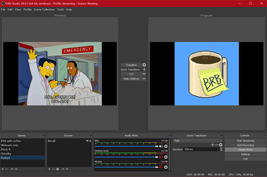The height and width of the screenshot is (177, 267).
Task: Toggle visibility eye of Bye gif source
Action: click(x=87, y=141)
